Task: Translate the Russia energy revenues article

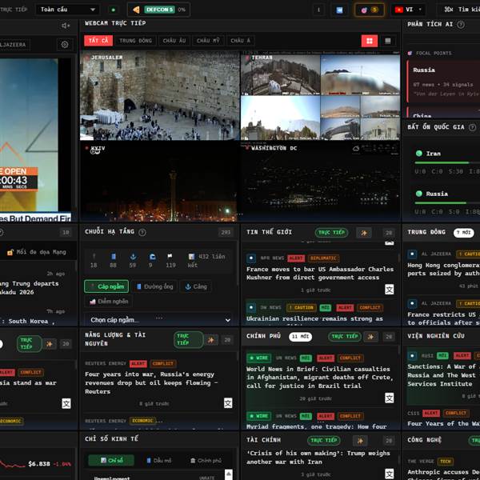Action: pos(228,404)
